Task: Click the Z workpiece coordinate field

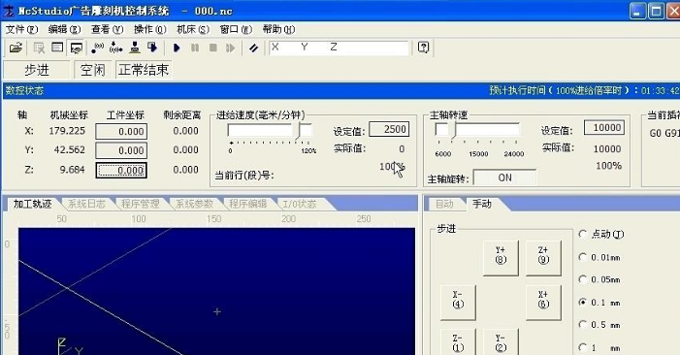Action: [121, 171]
